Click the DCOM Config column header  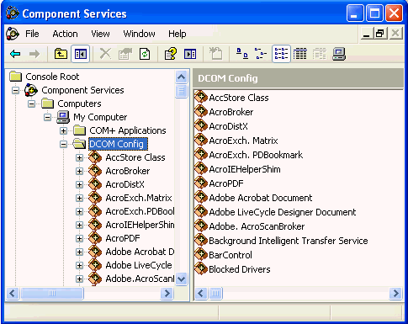point(298,78)
